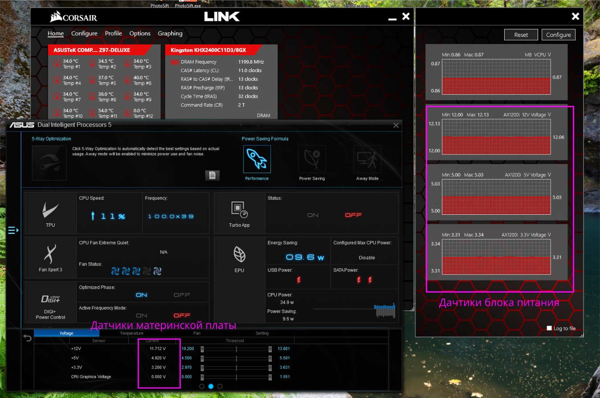The height and width of the screenshot is (398, 600).
Task: Switch to the Fan sensor tab
Action: [197, 333]
